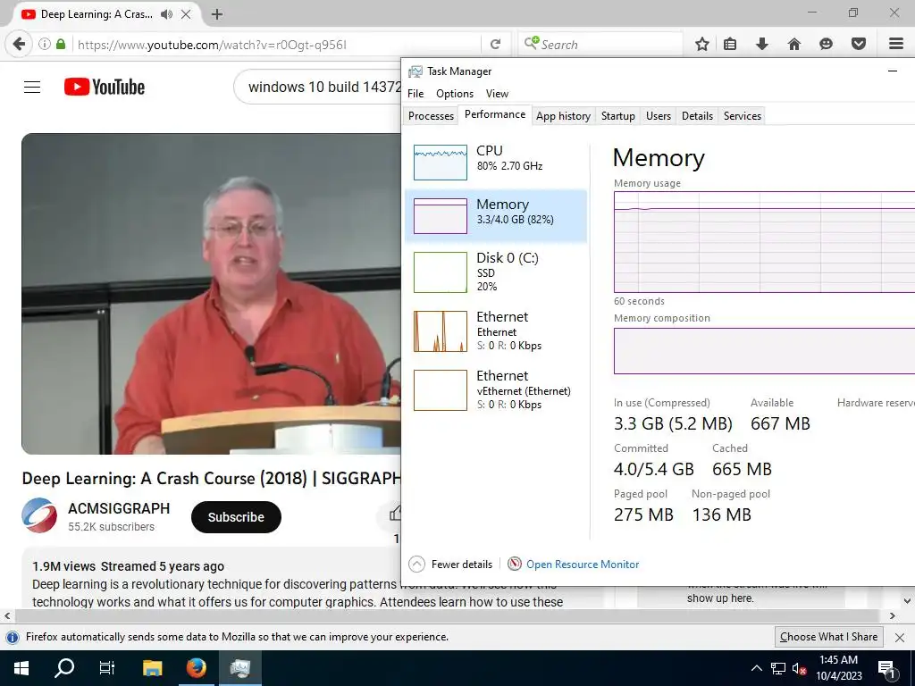The height and width of the screenshot is (686, 915).
Task: Open the YouTube guide hamburger menu
Action: click(32, 88)
